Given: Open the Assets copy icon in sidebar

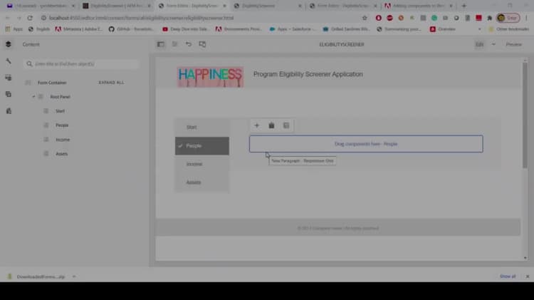Looking at the screenshot, I should coord(9,95).
